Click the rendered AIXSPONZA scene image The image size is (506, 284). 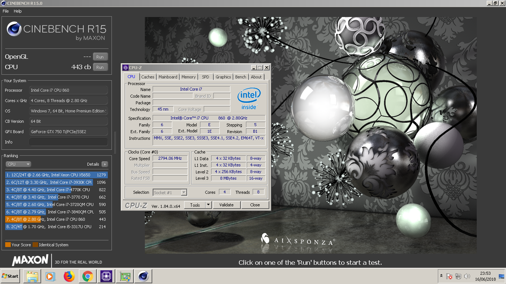tap(310, 135)
